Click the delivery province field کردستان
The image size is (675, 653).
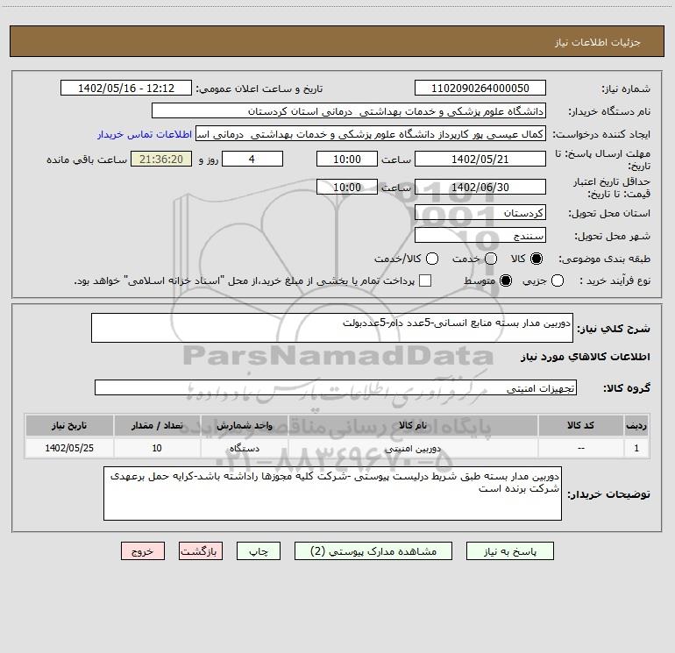point(480,213)
